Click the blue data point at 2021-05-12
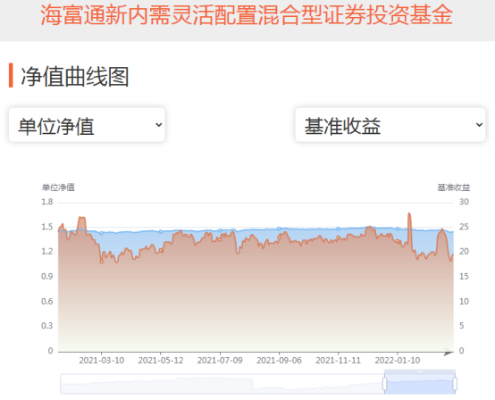 pyautogui.click(x=161, y=231)
